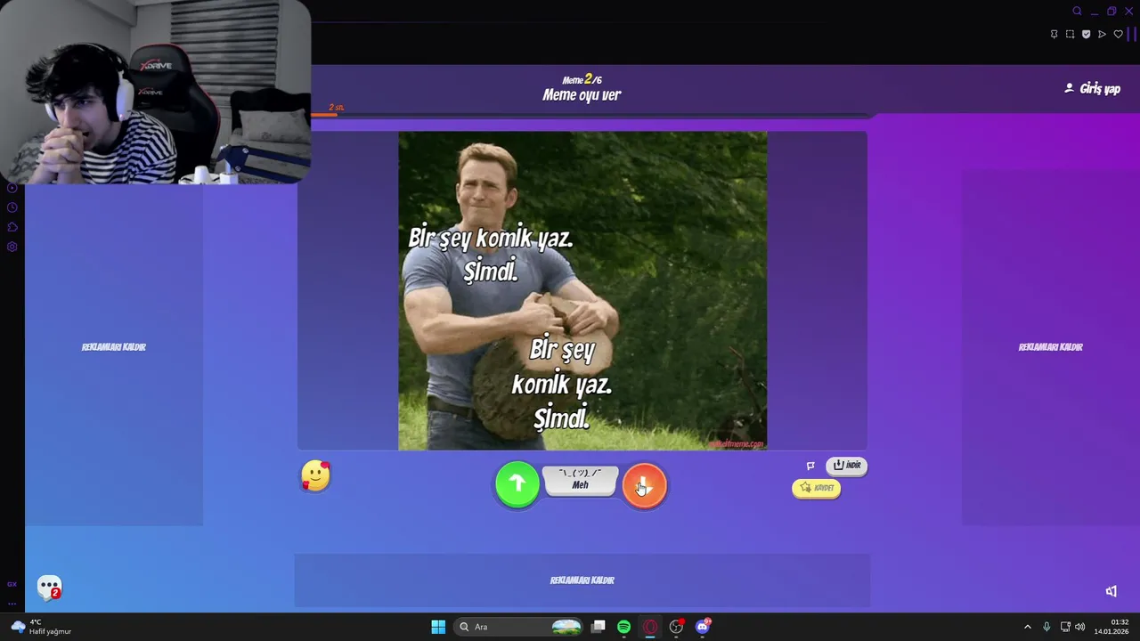Open OBS Studio from the taskbar

pyautogui.click(x=677, y=627)
